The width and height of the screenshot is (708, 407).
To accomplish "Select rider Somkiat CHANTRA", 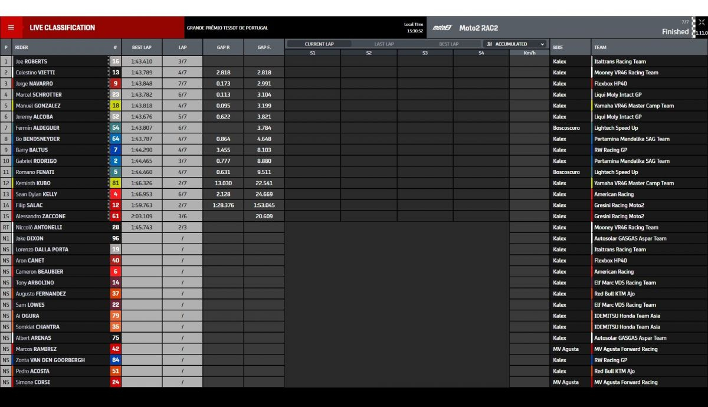I will point(38,327).
